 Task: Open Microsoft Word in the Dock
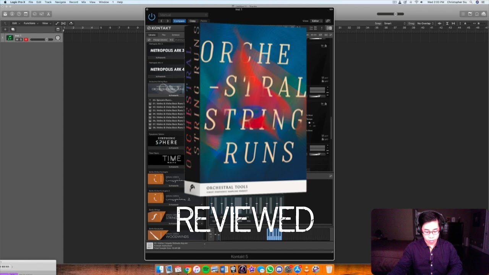(224, 269)
